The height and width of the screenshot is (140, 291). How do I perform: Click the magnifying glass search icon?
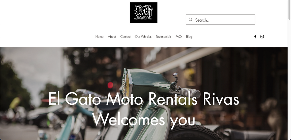click(191, 20)
